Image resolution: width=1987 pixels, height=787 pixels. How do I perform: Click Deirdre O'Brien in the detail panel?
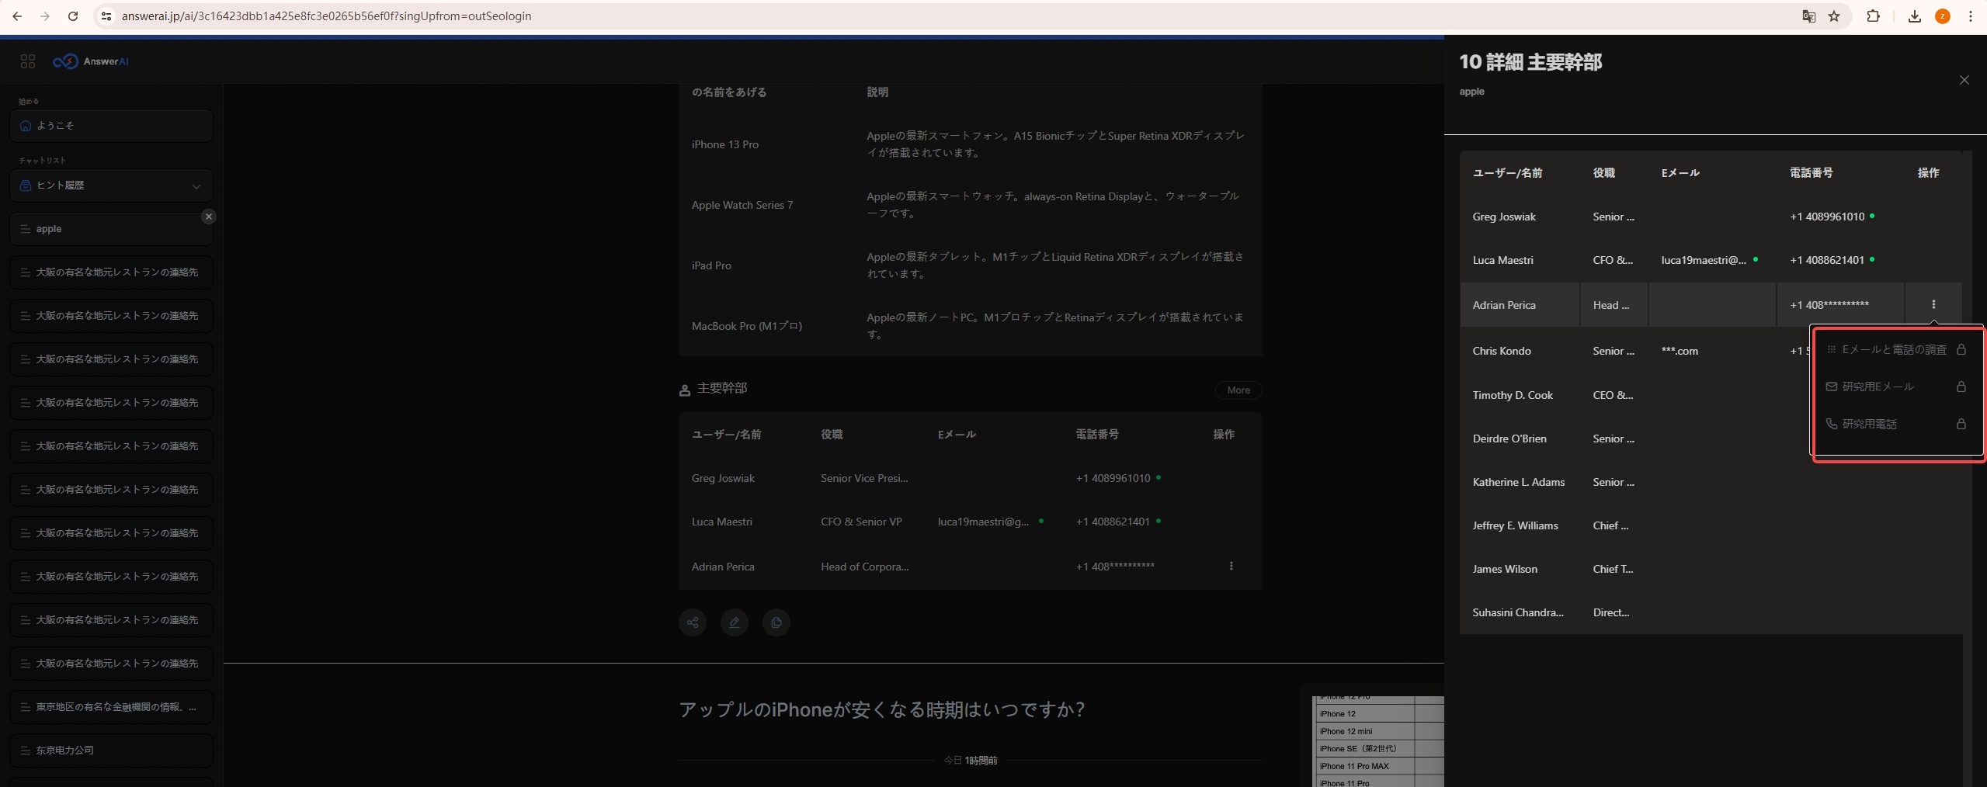coord(1509,439)
